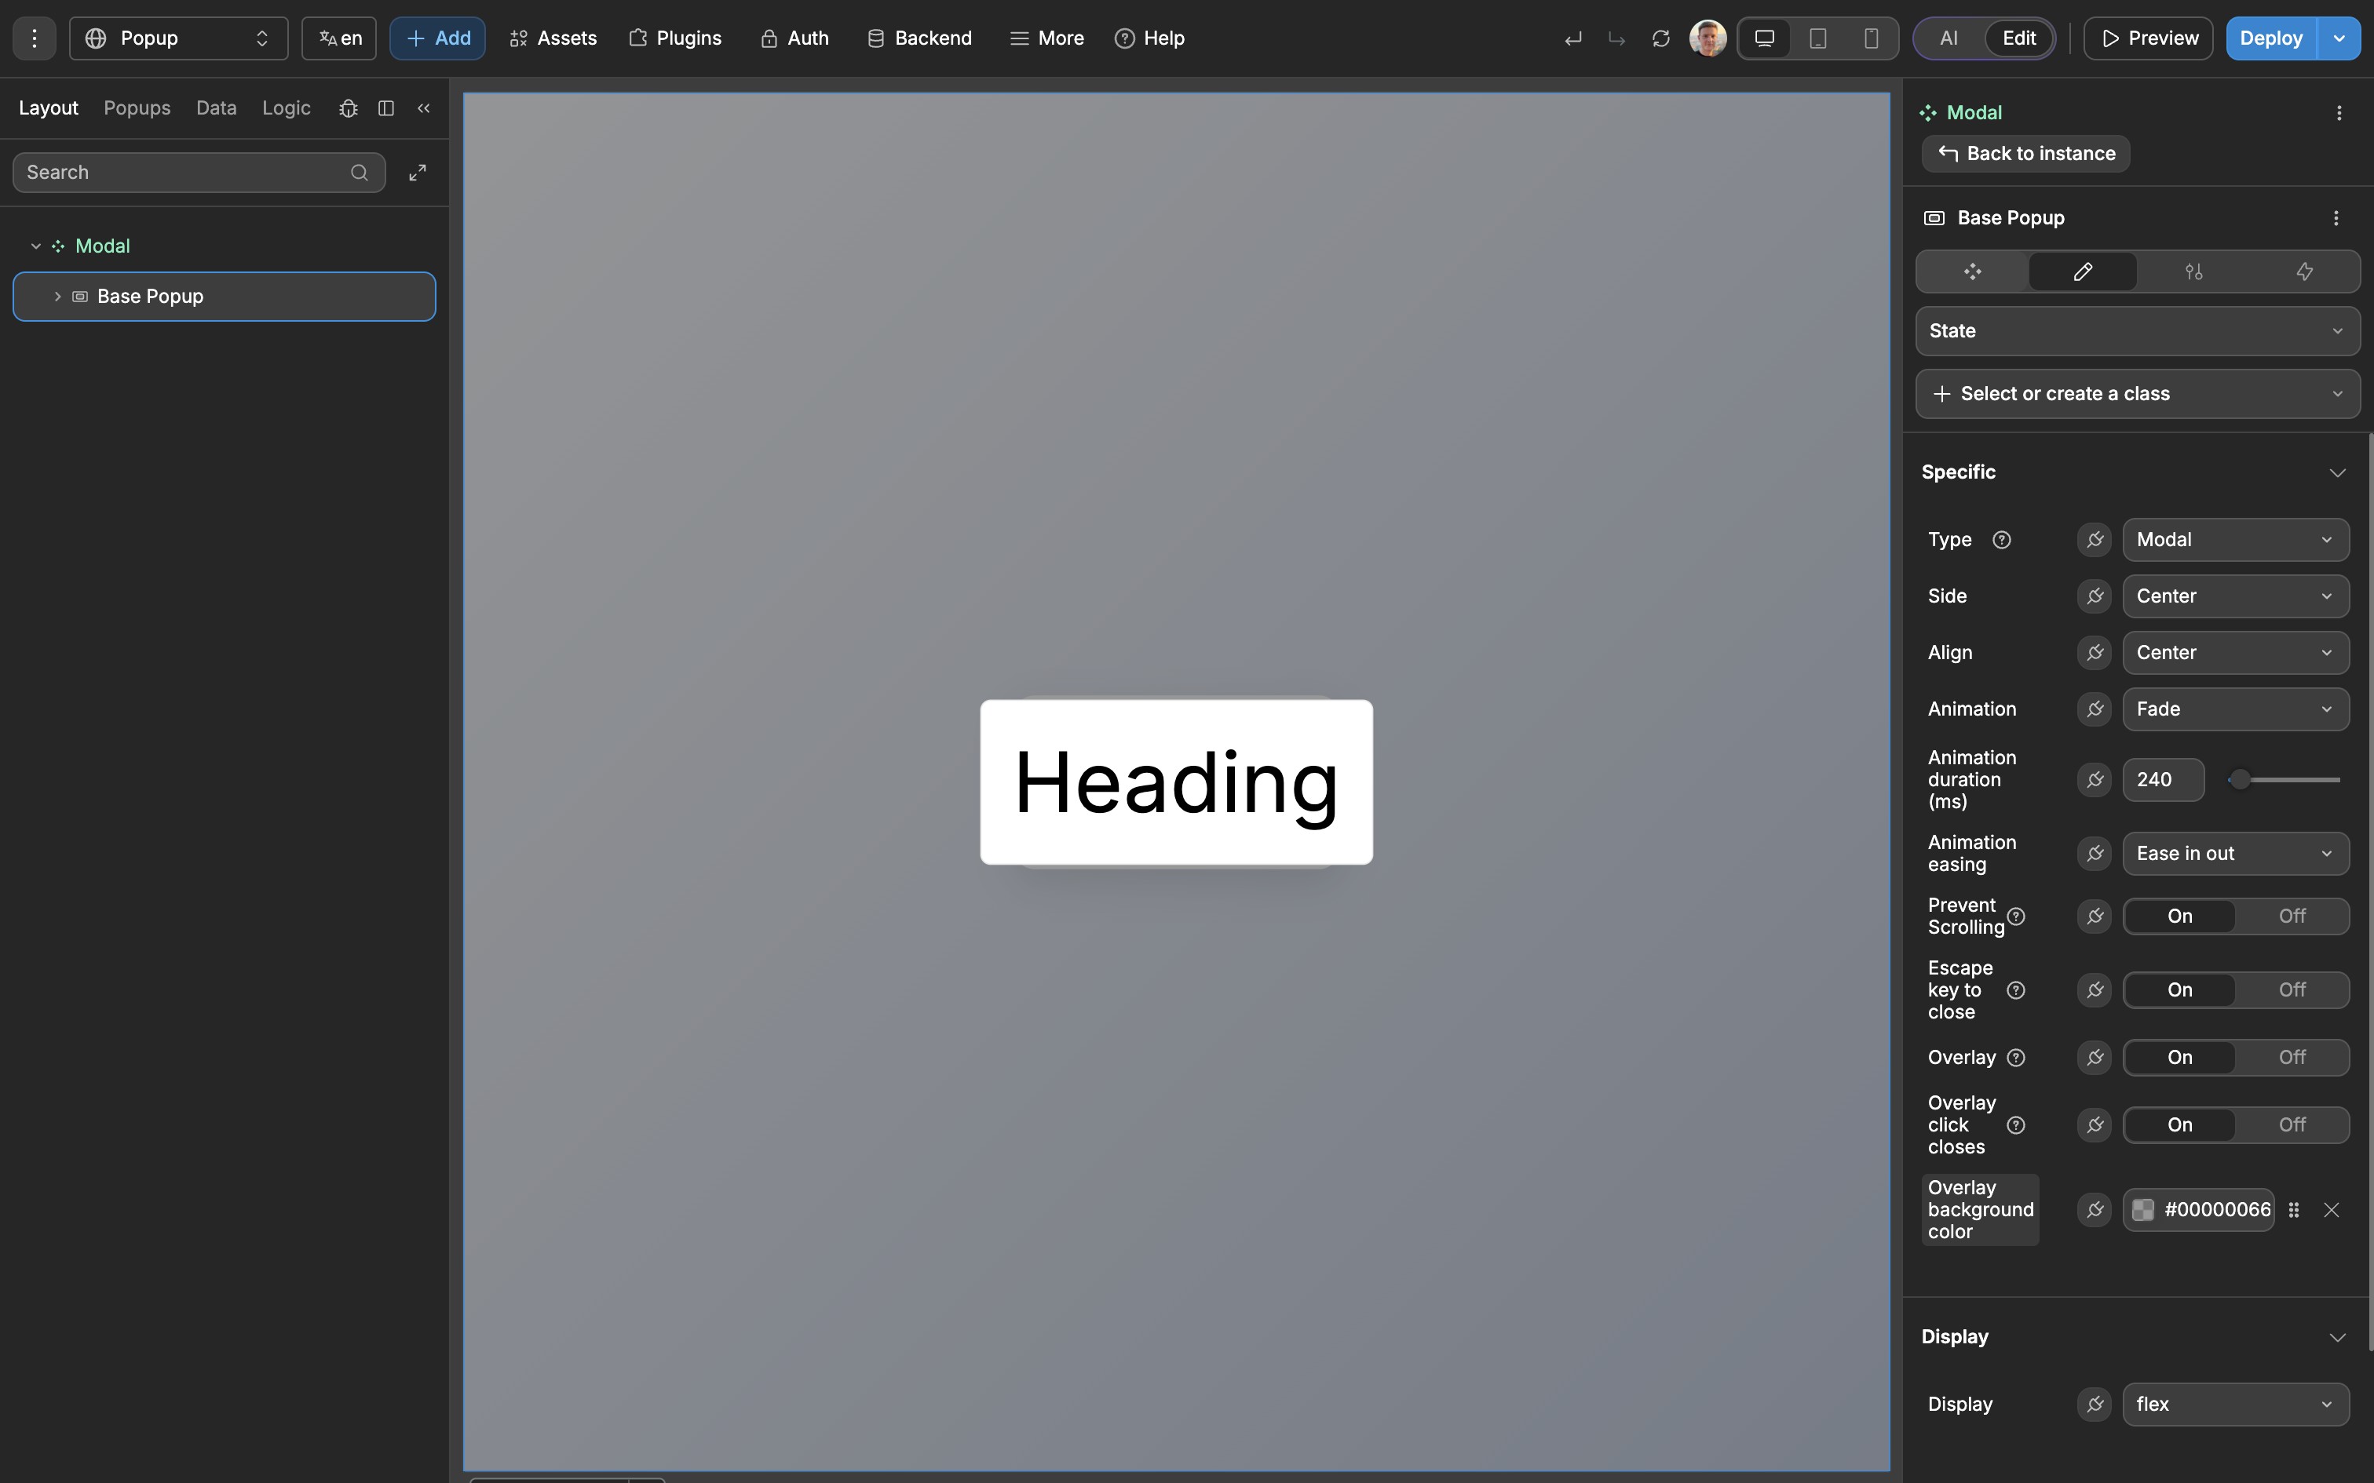Click the en language button
This screenshot has height=1483, width=2374.
[x=339, y=38]
